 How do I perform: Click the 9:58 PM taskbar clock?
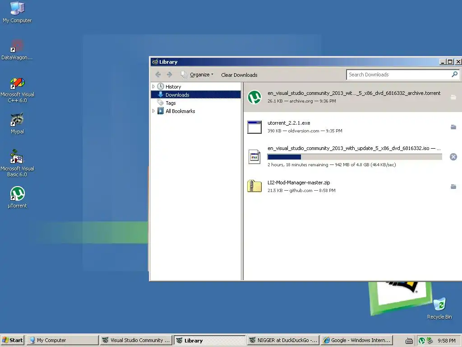[x=446, y=341]
